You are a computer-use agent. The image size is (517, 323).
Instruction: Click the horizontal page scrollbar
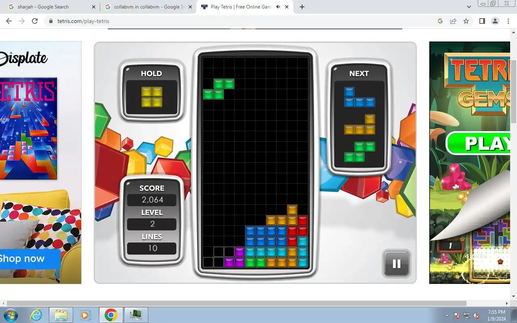coord(237,303)
